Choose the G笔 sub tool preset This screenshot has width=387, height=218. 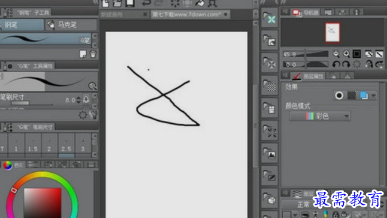pos(45,39)
